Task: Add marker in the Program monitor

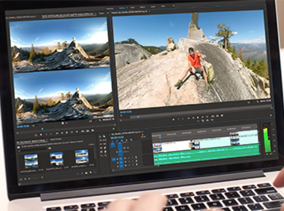Action: tap(173, 119)
